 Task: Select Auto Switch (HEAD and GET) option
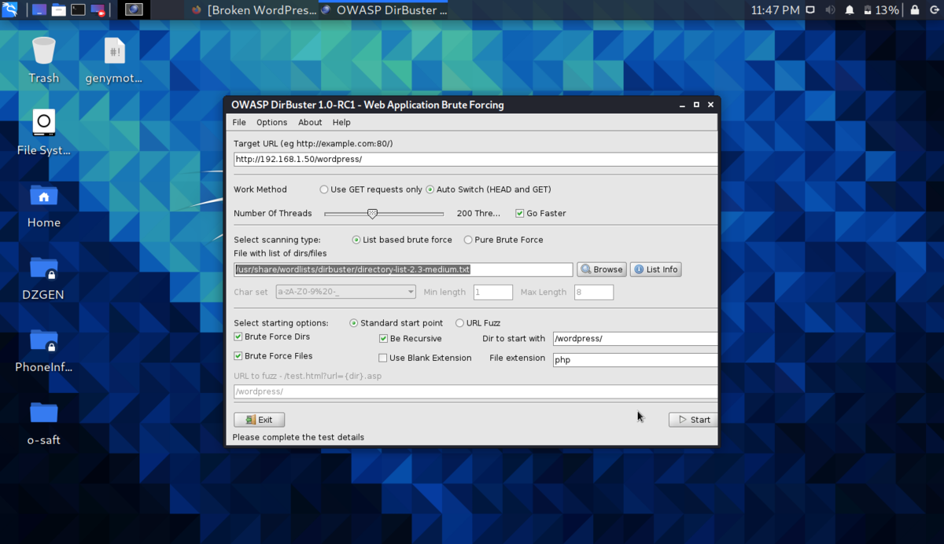(x=489, y=189)
